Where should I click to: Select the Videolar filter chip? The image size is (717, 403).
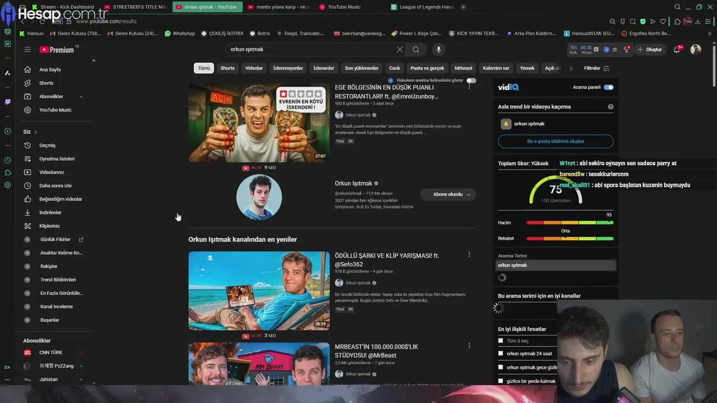point(254,68)
